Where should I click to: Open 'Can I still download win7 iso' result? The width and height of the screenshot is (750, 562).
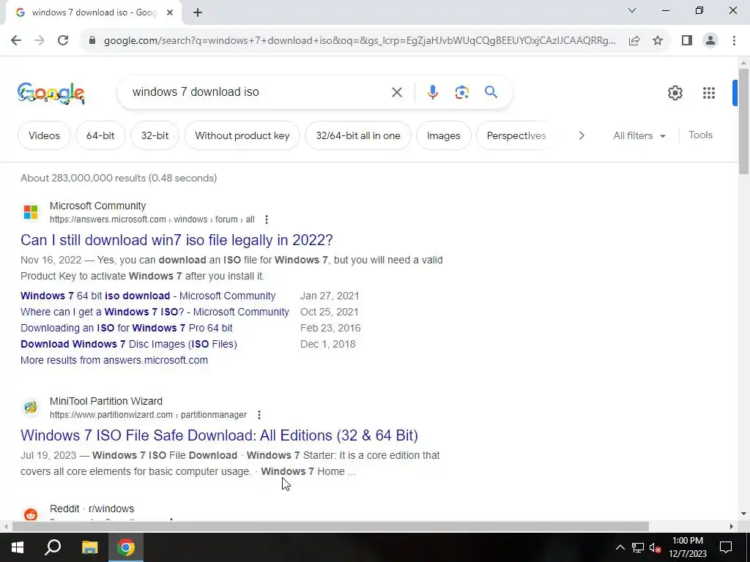177,240
